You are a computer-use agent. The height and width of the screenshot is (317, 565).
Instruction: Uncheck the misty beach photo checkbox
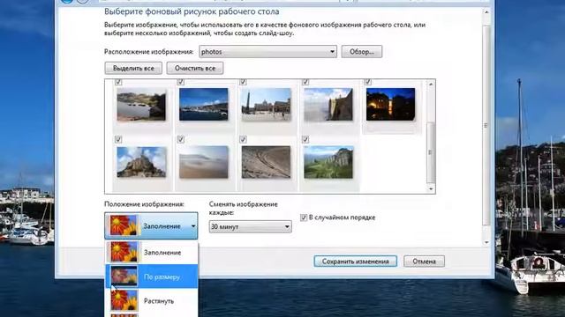180,139
